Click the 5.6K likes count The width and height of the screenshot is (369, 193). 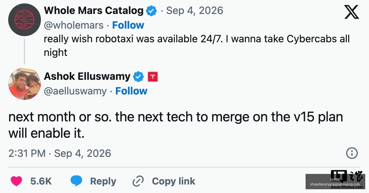click(x=41, y=181)
